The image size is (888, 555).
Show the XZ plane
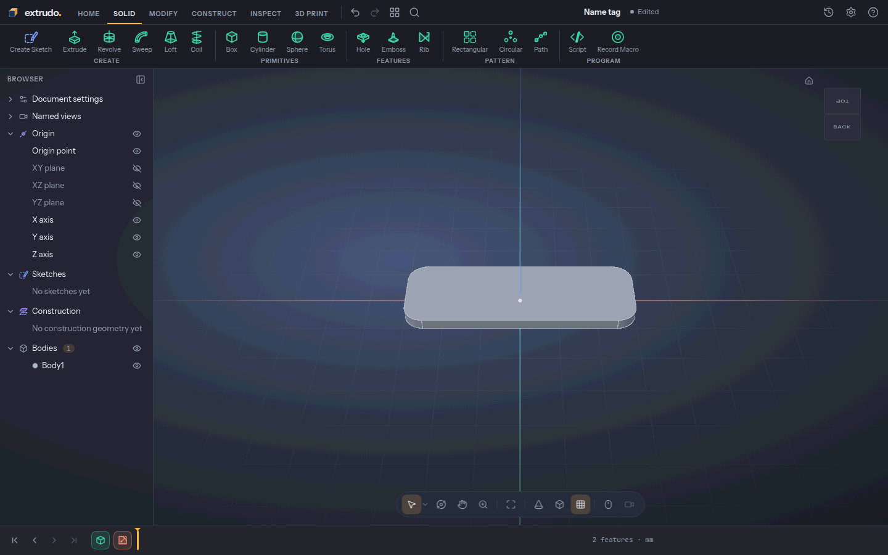[137, 186]
